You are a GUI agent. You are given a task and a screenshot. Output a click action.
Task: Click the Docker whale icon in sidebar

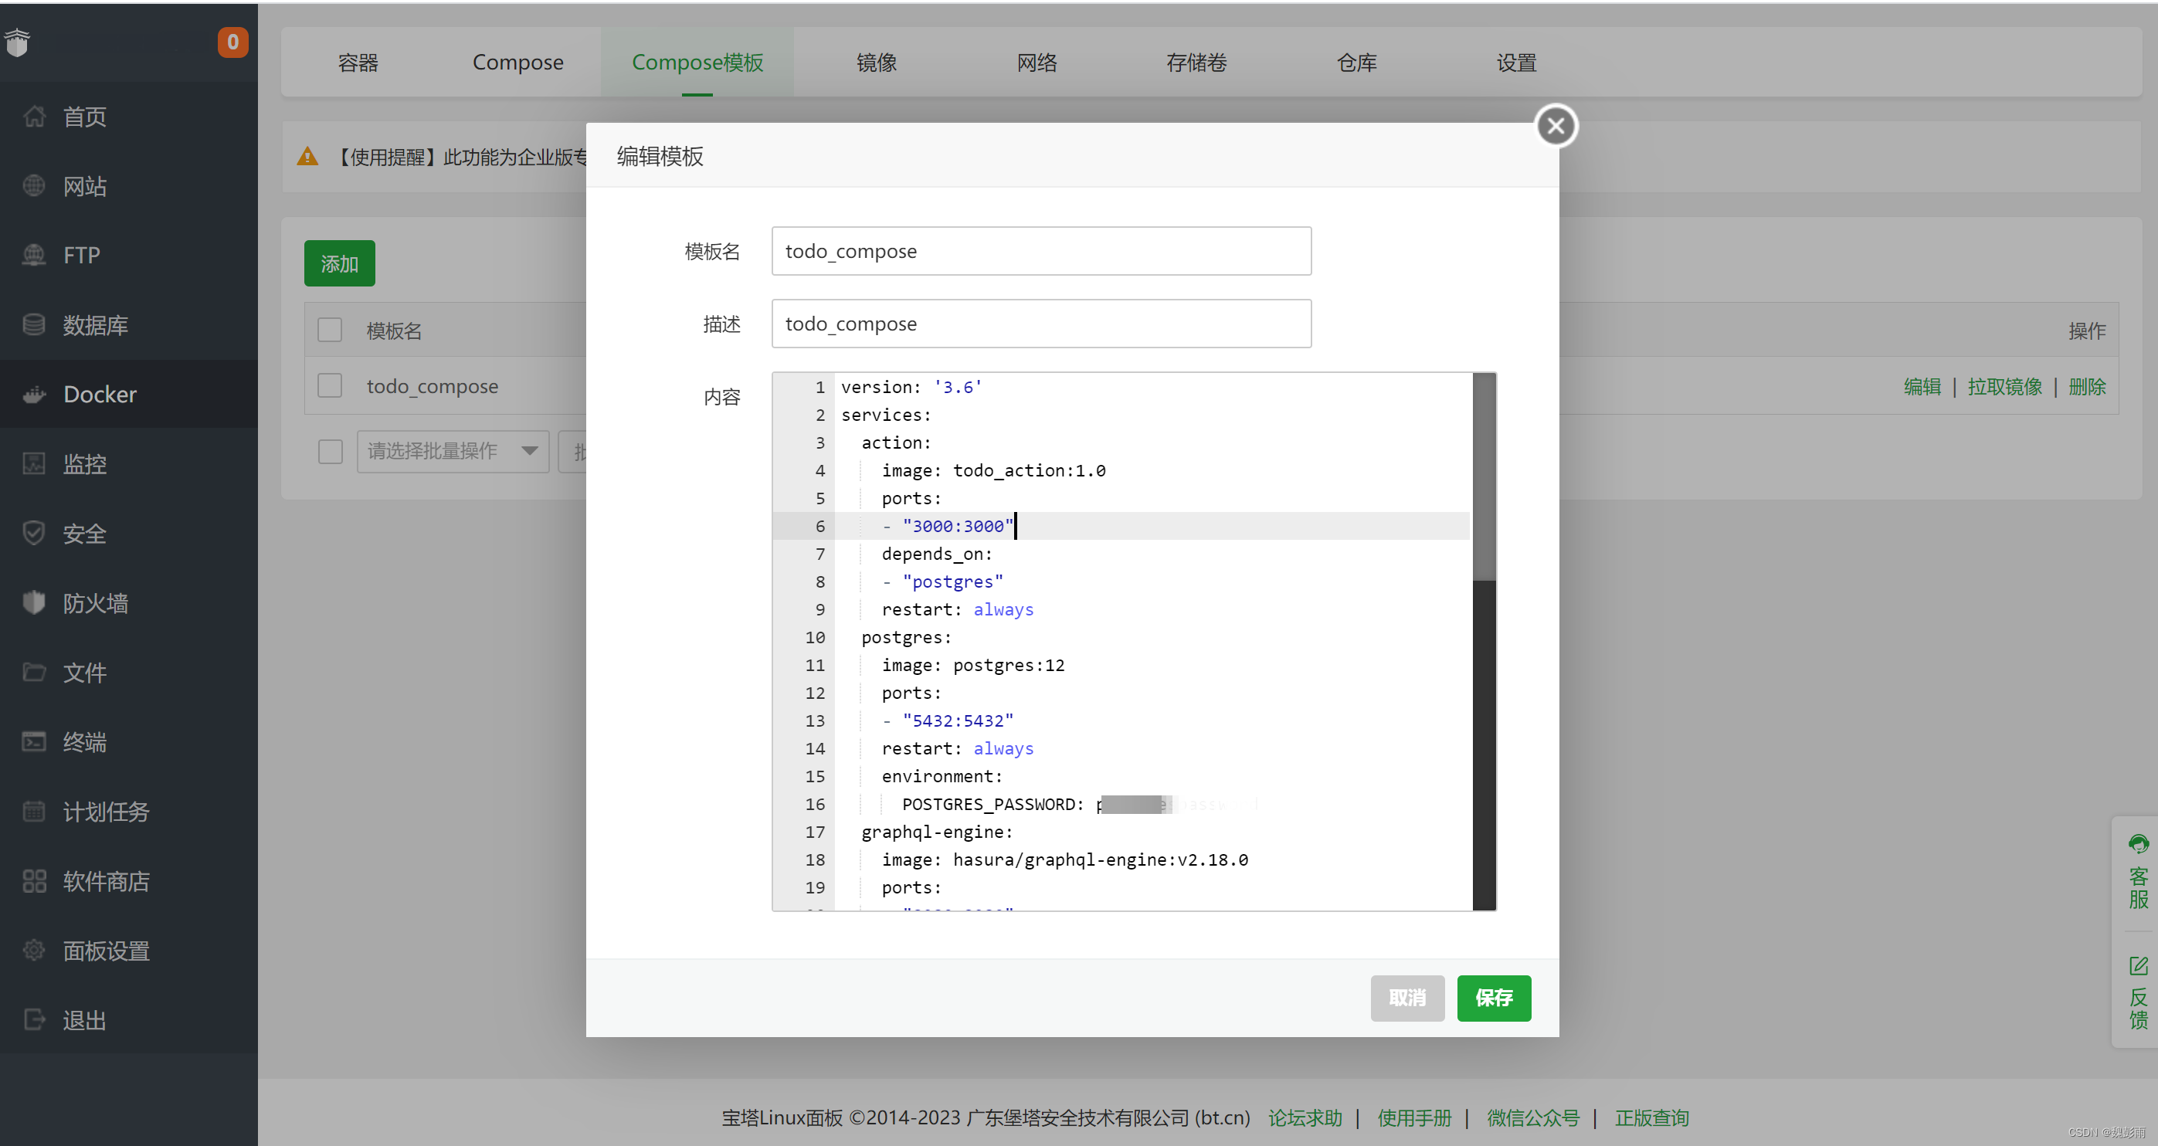pos(34,394)
